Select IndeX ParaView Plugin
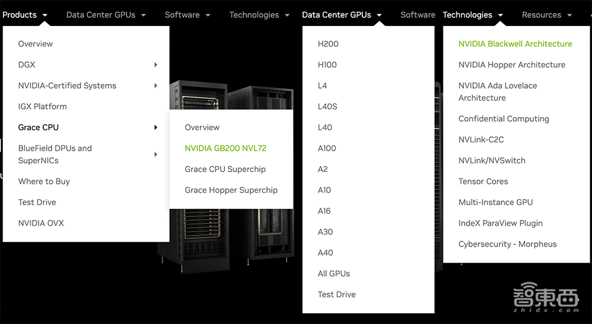This screenshot has width=592, height=324. (x=500, y=223)
